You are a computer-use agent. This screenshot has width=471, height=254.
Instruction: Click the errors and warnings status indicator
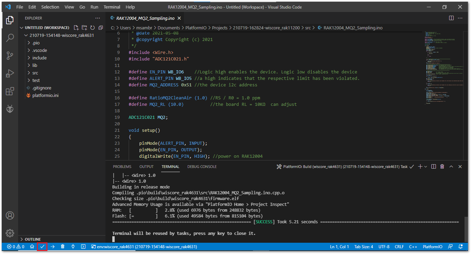point(16,246)
